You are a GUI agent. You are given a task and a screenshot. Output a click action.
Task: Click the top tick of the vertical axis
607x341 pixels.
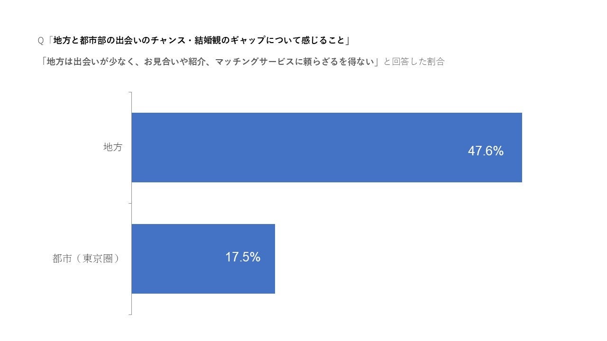click(x=129, y=92)
